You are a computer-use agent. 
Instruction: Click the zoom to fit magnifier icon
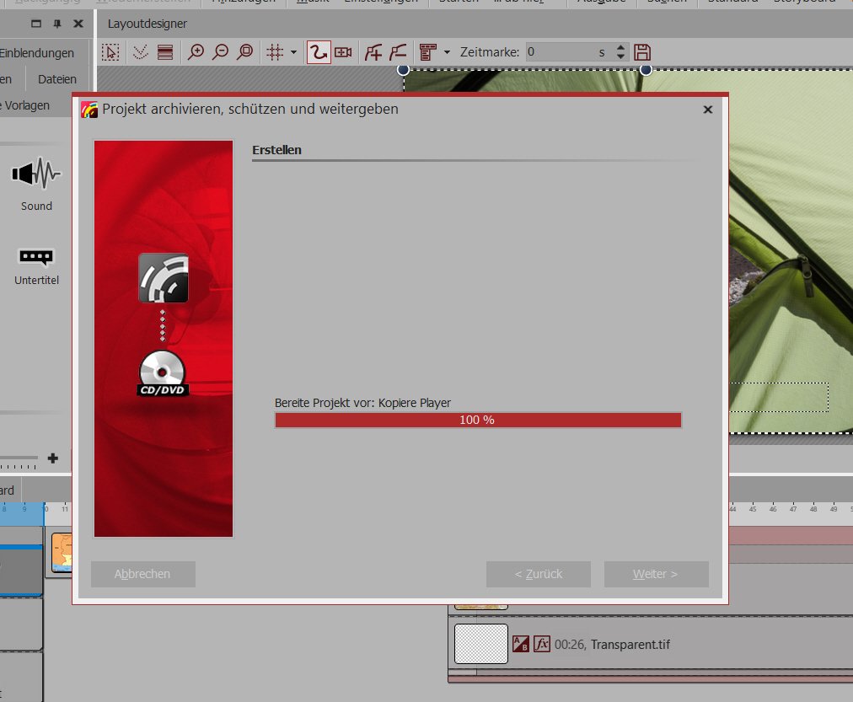tap(244, 52)
